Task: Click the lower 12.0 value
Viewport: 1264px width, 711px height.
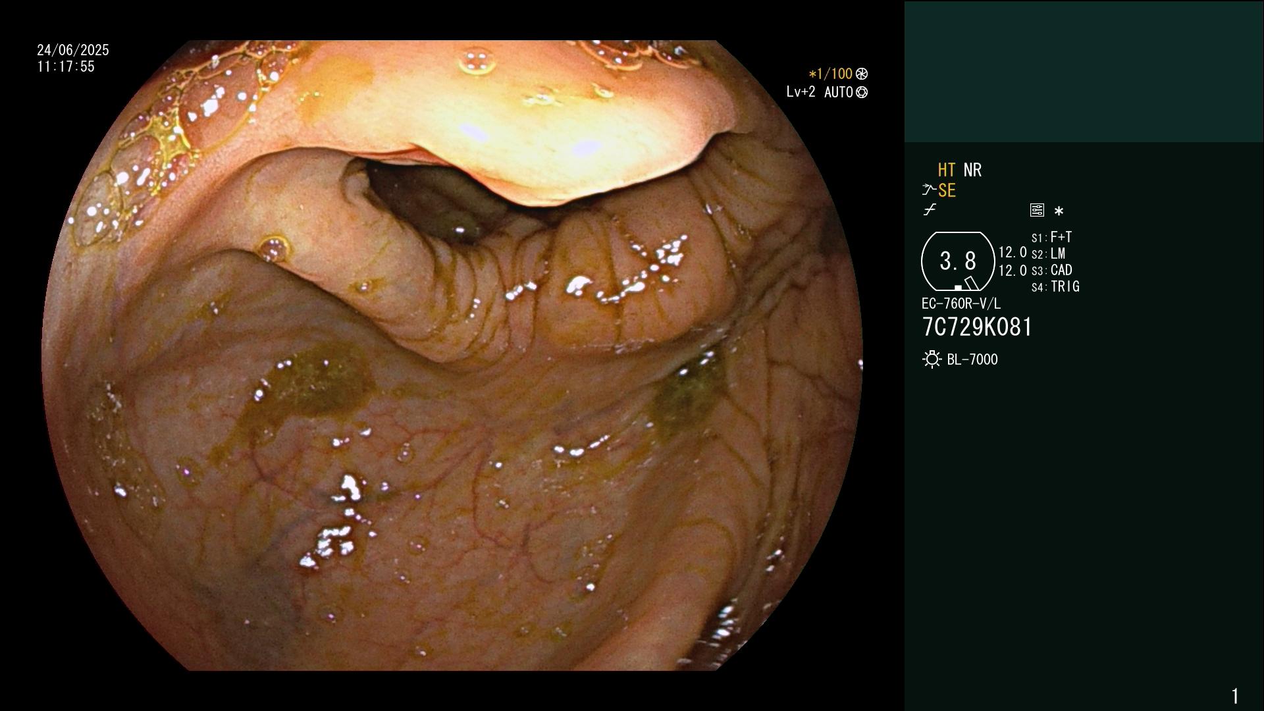Action: tap(1013, 271)
